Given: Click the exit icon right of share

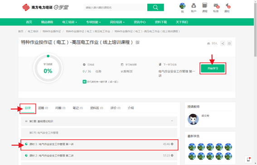Looking at the screenshot, I should 229,43.
